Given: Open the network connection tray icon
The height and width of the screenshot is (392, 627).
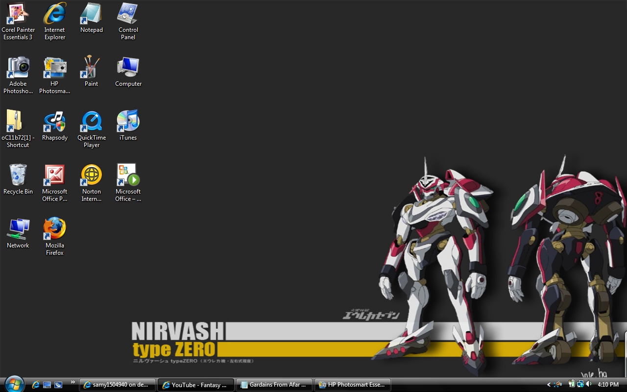Looking at the screenshot, I should tap(580, 384).
